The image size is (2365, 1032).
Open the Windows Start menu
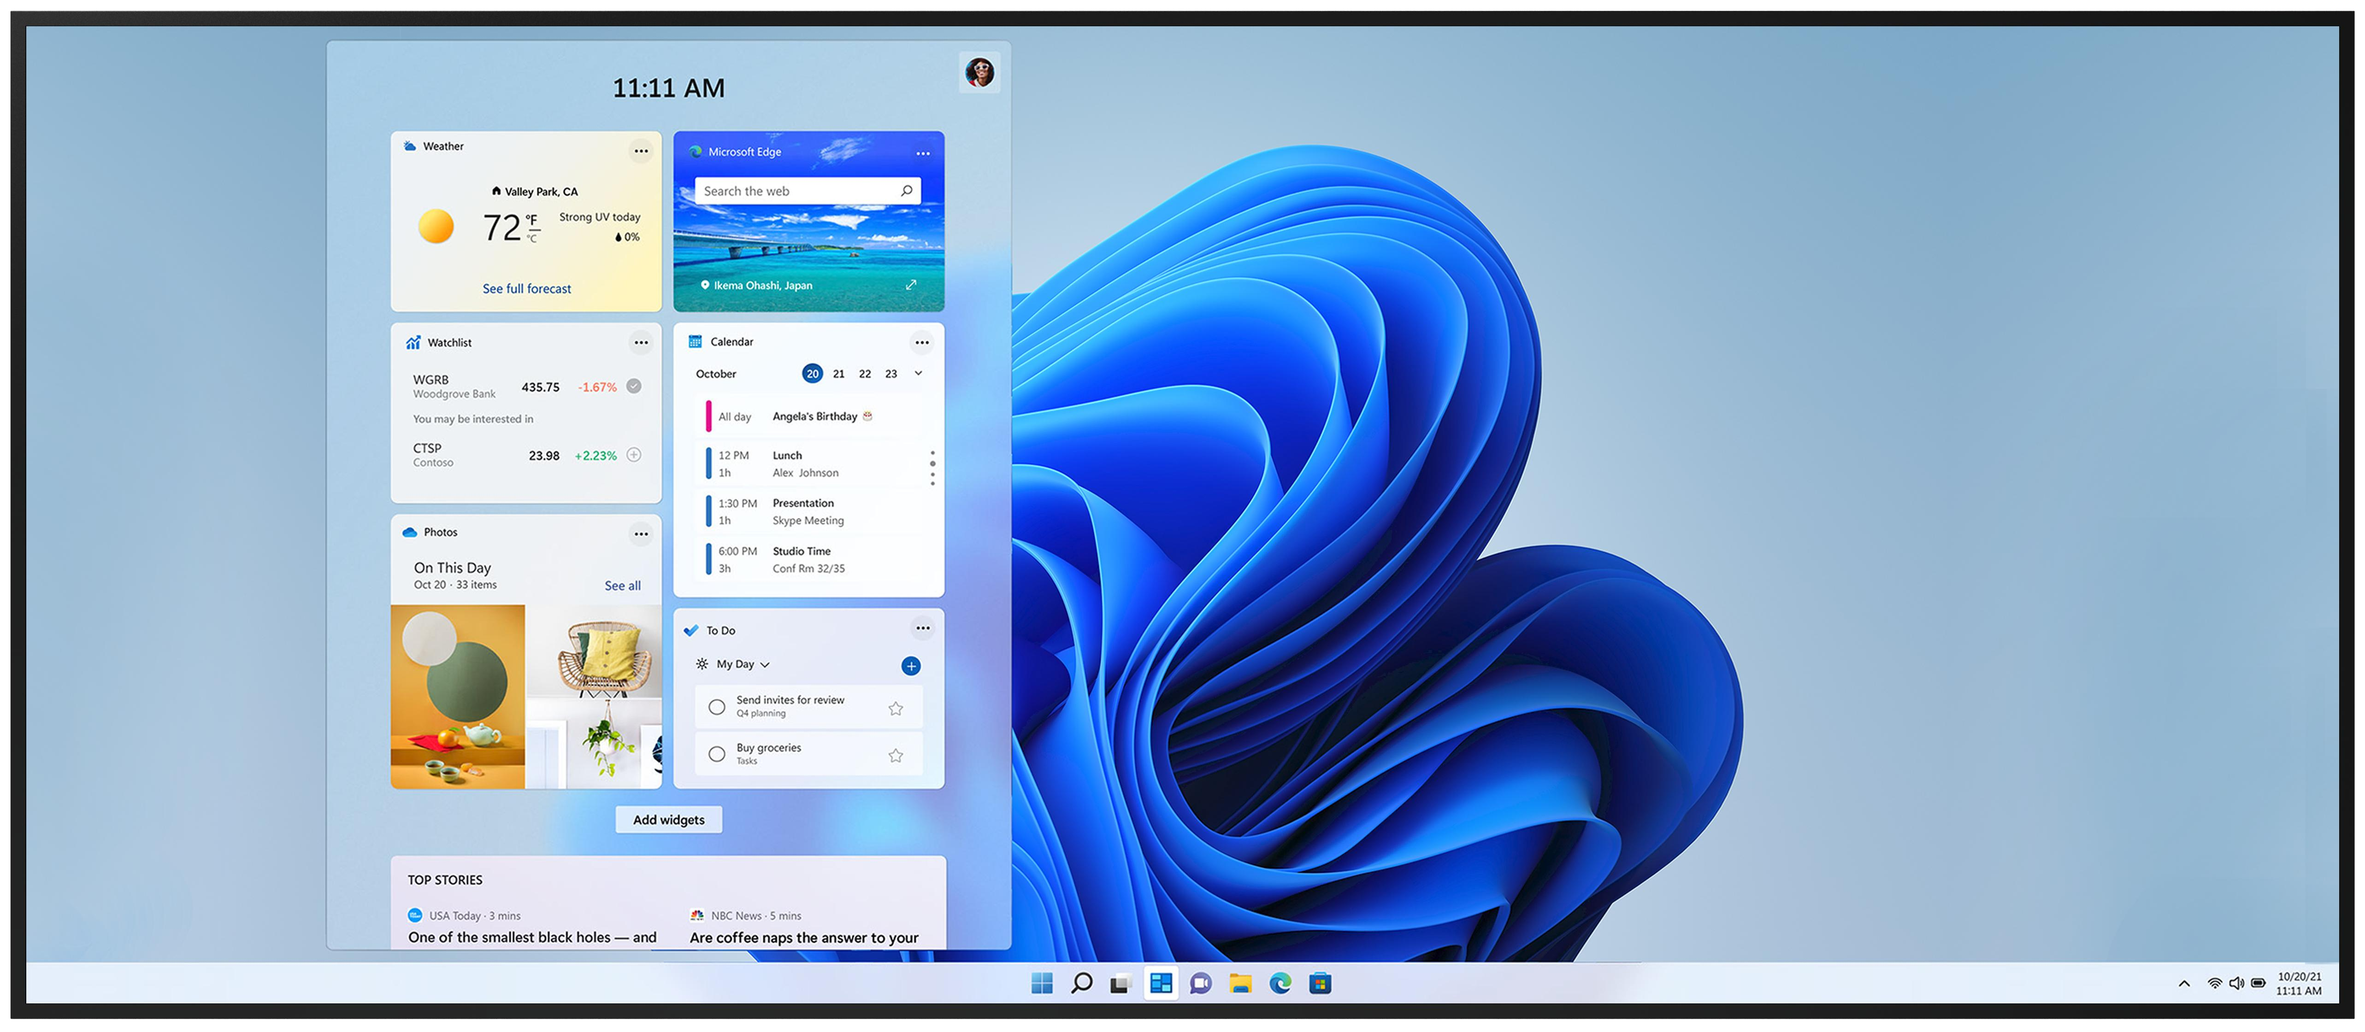coord(1041,983)
